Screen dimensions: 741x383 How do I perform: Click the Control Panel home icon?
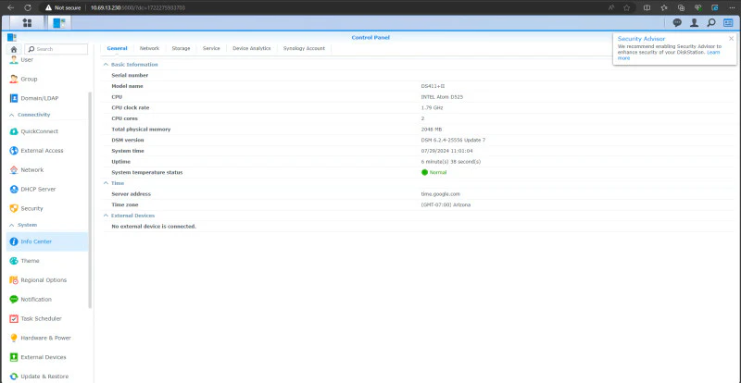(14, 49)
